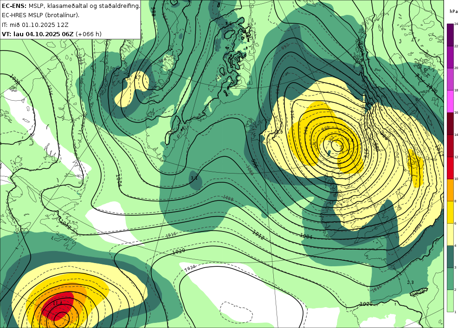The width and height of the screenshot is (464, 328).
Task: Click the orange 8–10 hPa legend color band
Action: [x=450, y=190]
